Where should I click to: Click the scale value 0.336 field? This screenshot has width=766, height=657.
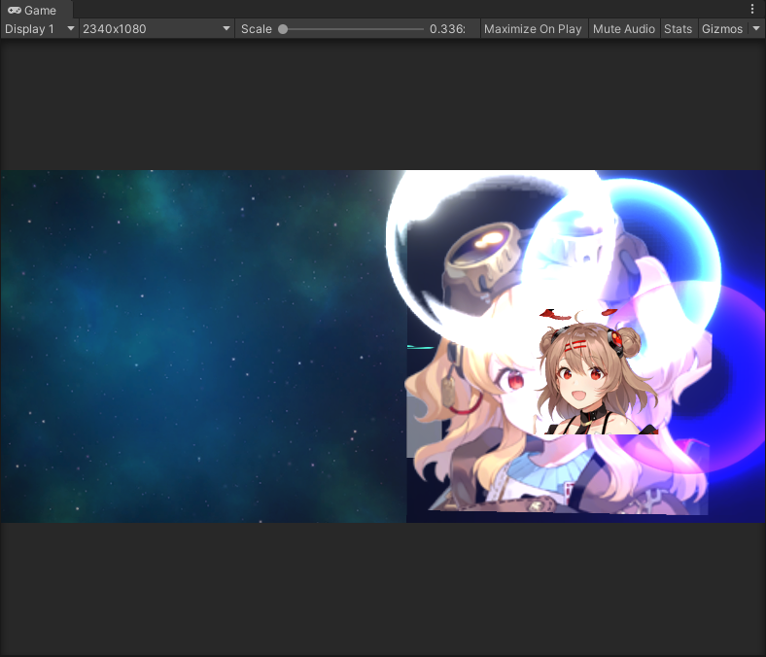pyautogui.click(x=447, y=29)
